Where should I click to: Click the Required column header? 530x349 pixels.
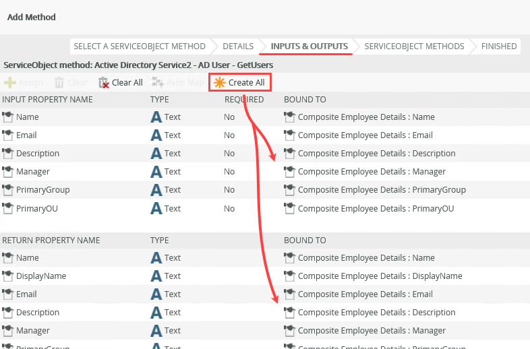pyautogui.click(x=244, y=100)
